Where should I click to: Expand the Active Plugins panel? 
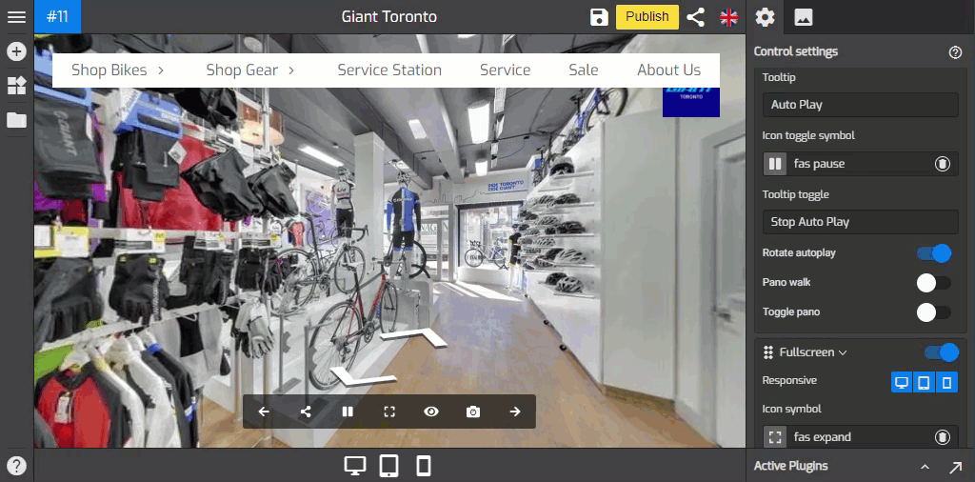point(925,467)
